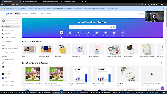167x94 pixels.
Task: Open Unbenanntes Design thumbnail
Action: tap(104, 74)
